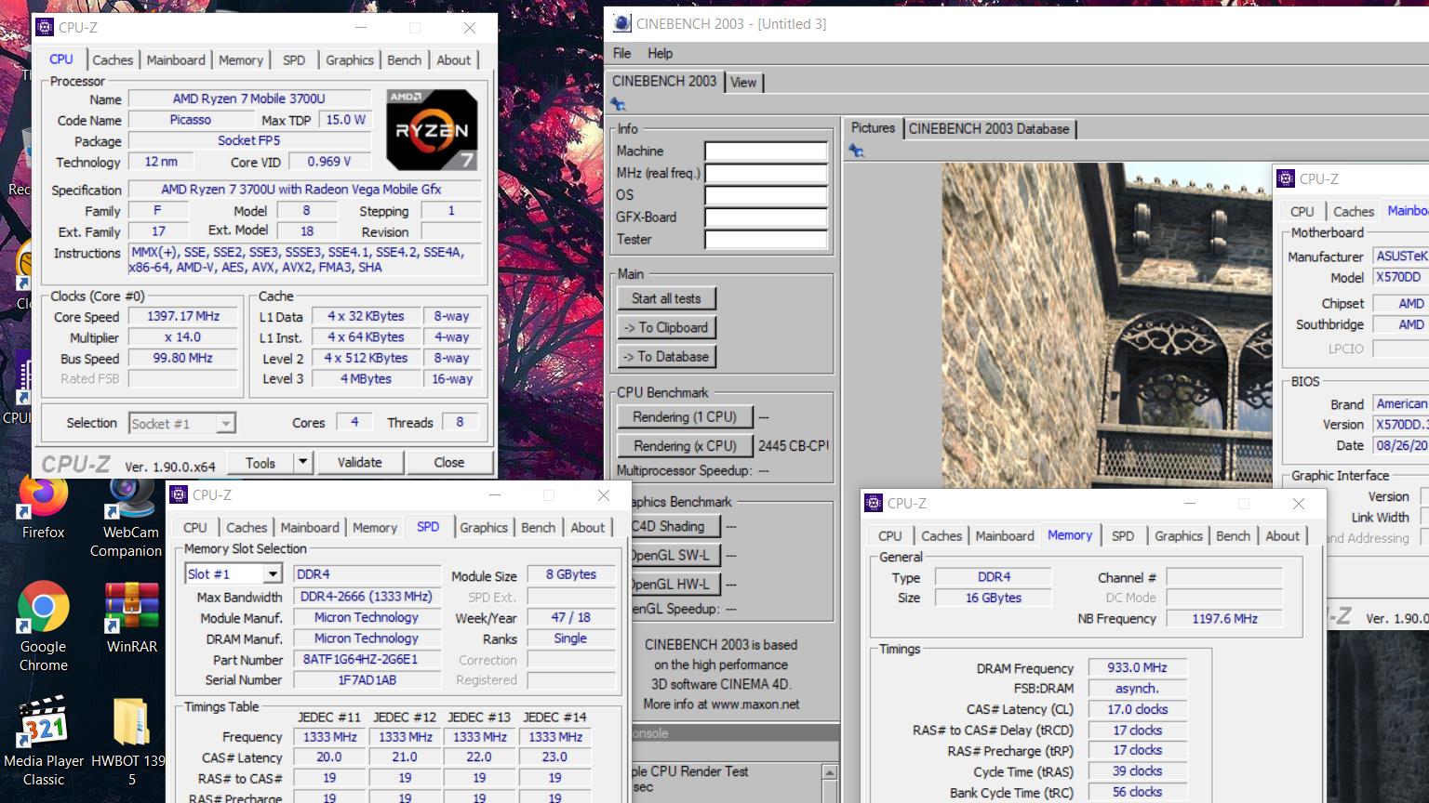Click the OS input field
The height and width of the screenshot is (803, 1429).
coord(766,195)
